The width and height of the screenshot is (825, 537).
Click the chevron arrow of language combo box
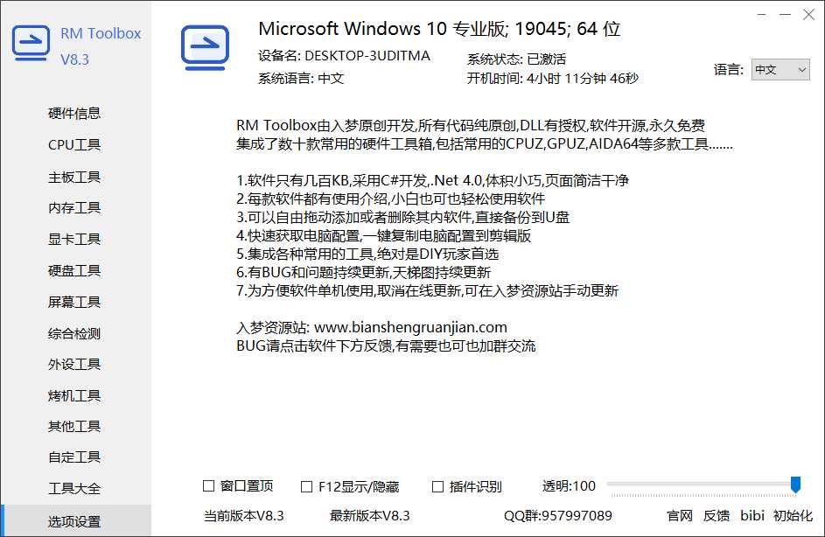(802, 70)
